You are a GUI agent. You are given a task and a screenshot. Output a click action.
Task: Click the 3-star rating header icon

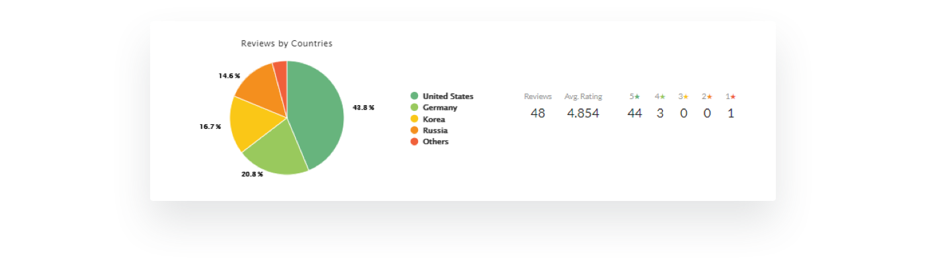(x=686, y=96)
